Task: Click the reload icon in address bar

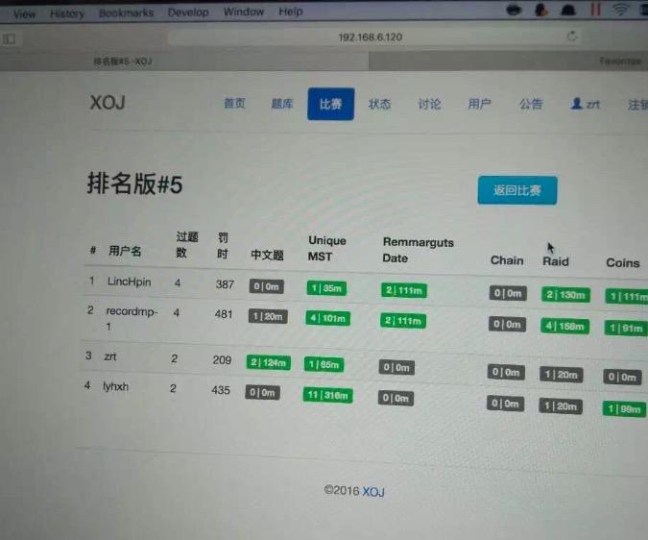Action: tap(572, 37)
